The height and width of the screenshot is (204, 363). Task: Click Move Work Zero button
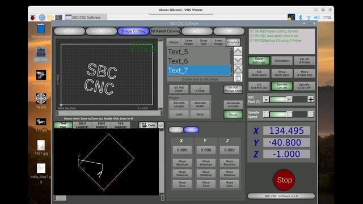pyautogui.click(x=282, y=73)
